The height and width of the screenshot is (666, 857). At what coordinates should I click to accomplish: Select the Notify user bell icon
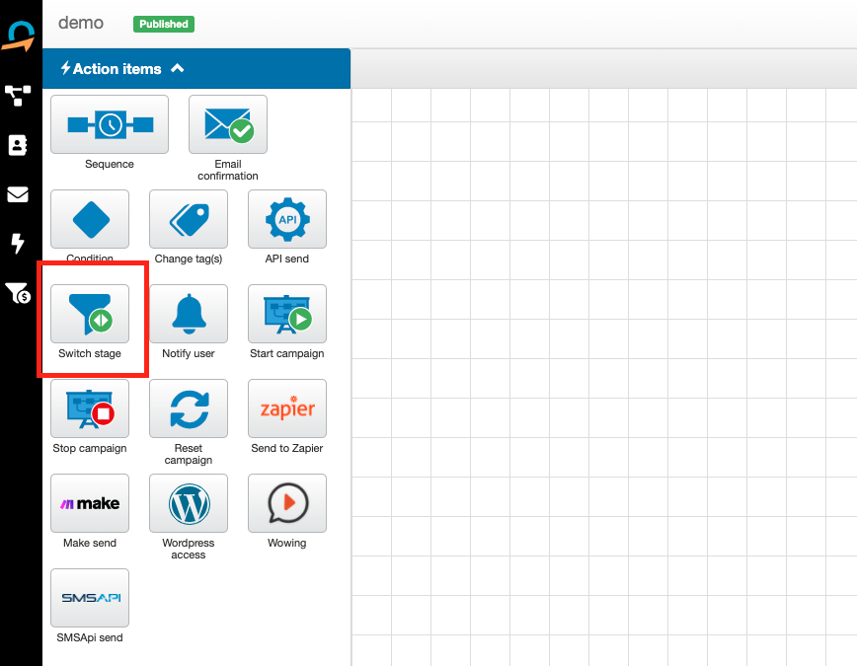click(x=189, y=314)
